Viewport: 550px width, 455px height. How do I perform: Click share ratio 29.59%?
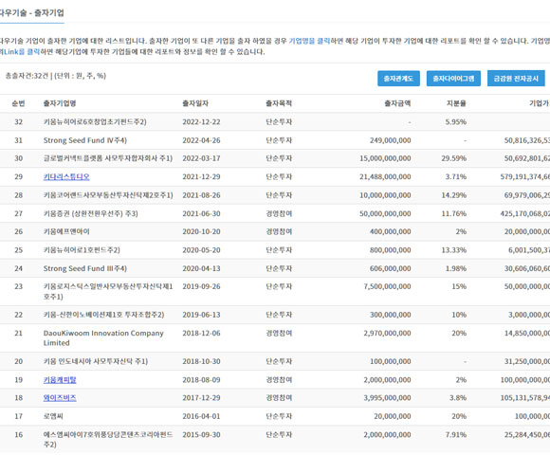coord(454,158)
